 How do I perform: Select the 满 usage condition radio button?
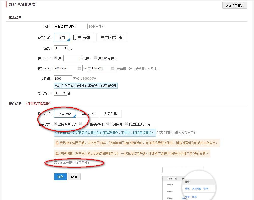tap(55, 58)
